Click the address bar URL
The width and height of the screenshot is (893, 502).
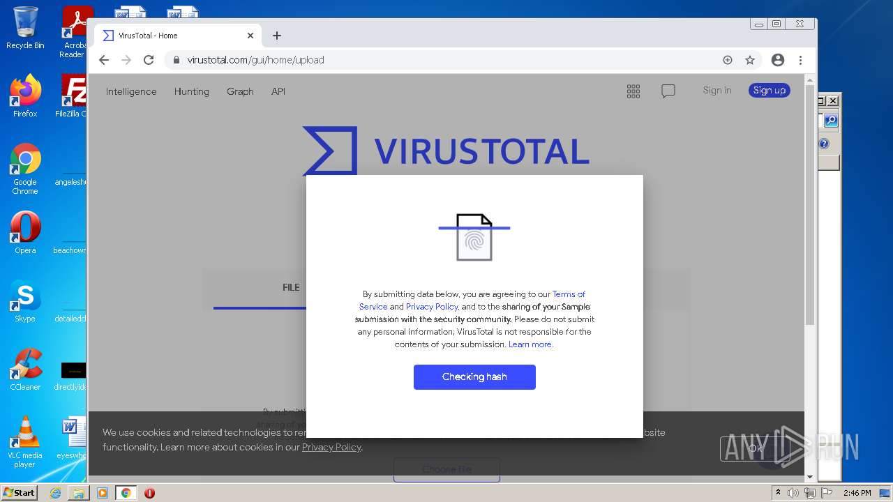pyautogui.click(x=255, y=60)
